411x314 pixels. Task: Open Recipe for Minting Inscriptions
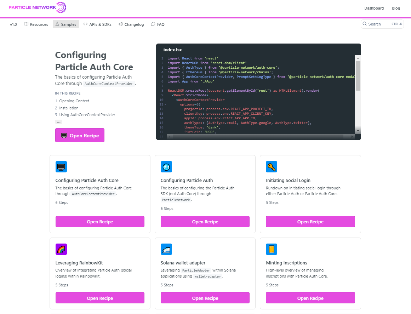[310, 298]
